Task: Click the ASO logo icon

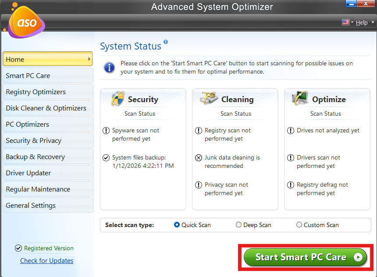Action: [26, 22]
